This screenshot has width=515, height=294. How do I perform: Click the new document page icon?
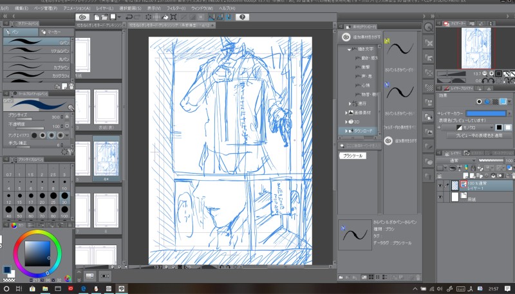[96, 17]
